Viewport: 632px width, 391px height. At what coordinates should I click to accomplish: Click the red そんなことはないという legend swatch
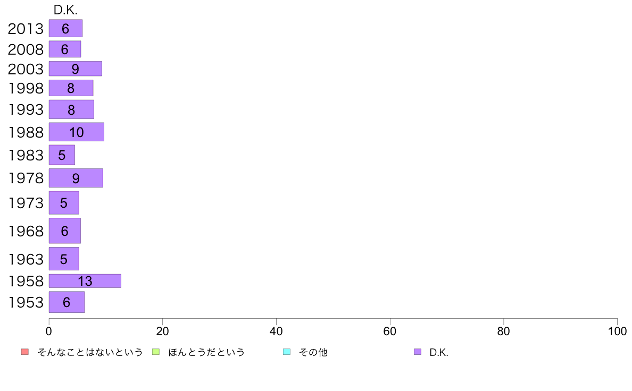click(25, 352)
